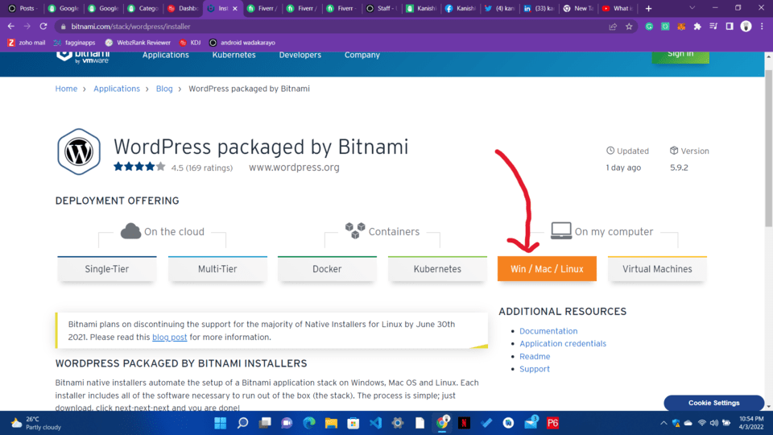The image size is (773, 435).
Task: Open the blog post link in notice
Action: [170, 338]
